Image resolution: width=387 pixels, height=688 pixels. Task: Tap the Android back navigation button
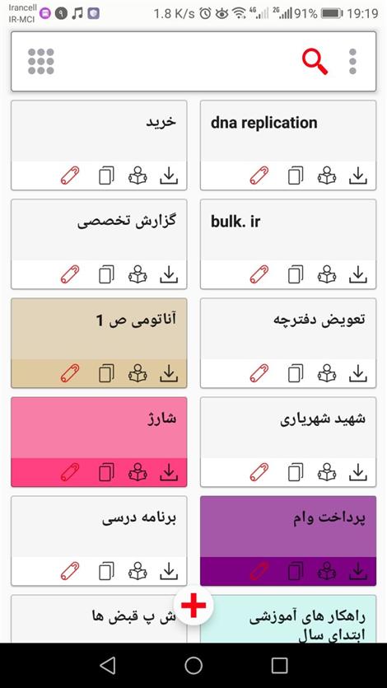(x=108, y=665)
